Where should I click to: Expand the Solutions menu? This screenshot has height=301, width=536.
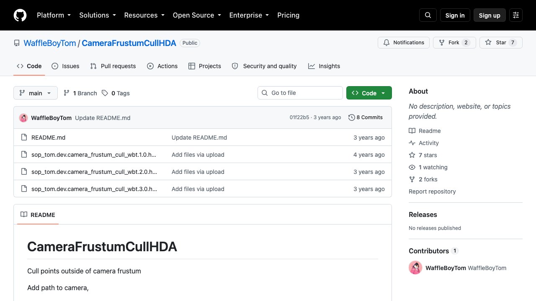[97, 15]
